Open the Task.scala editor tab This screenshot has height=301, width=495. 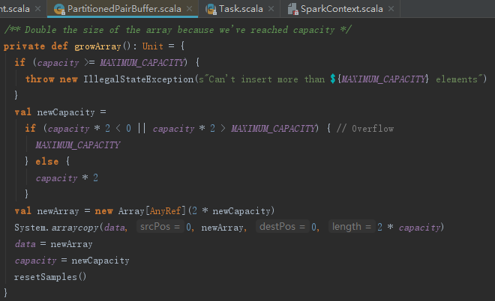[x=241, y=9]
